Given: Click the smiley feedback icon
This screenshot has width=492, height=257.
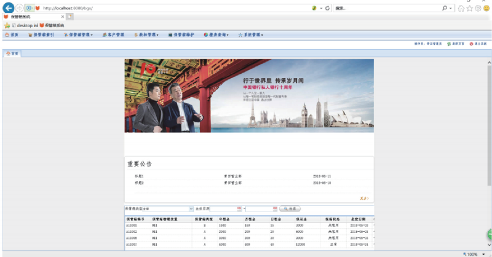Looking at the screenshot, I should click(486, 8).
